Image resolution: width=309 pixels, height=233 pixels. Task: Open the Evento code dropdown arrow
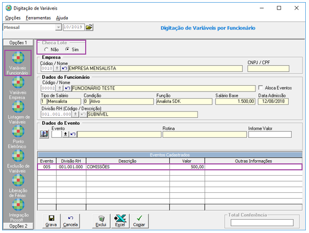65,134
